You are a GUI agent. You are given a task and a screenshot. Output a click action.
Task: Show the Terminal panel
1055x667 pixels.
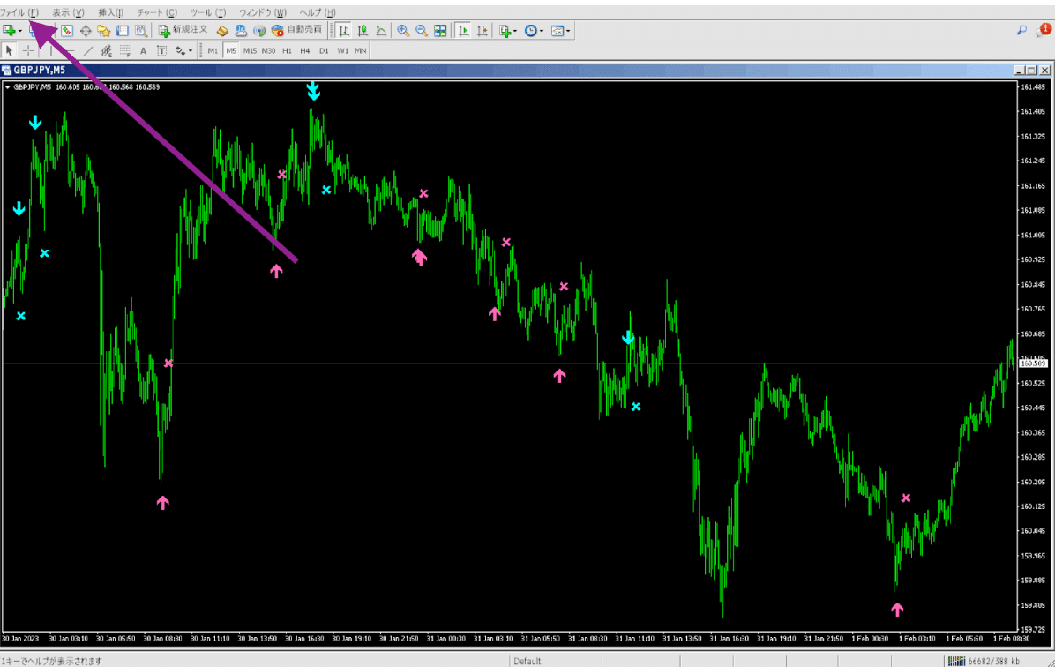pos(123,30)
